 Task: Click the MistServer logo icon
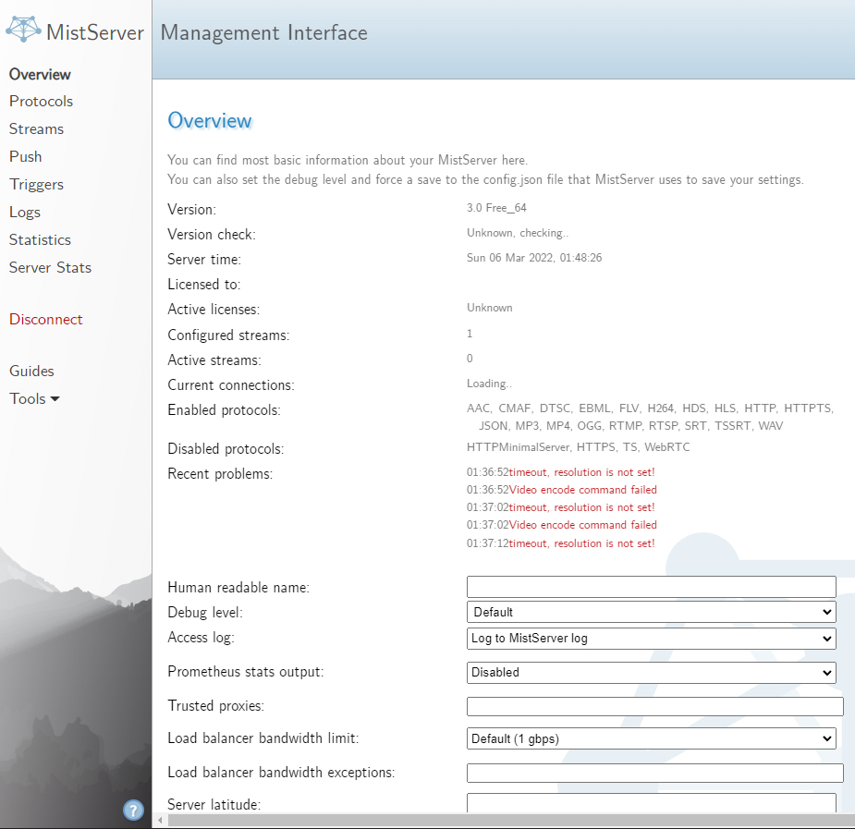coord(23,29)
